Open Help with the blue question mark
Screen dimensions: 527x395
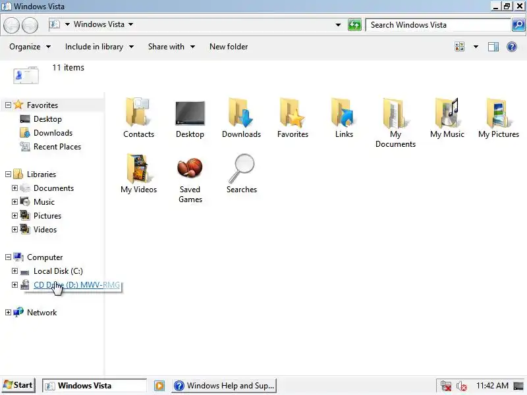pos(512,47)
